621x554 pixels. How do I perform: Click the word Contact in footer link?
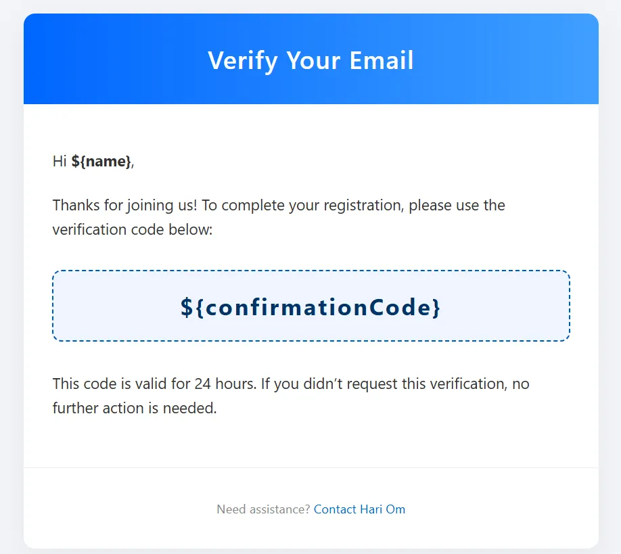point(335,509)
